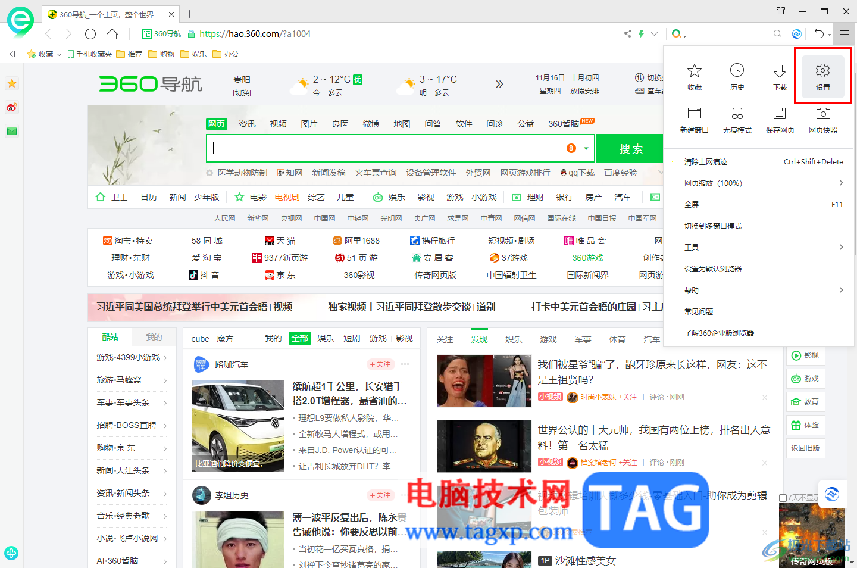Open a 无痕模式 incognito window
Viewport: 857px width, 568px height.
(737, 119)
